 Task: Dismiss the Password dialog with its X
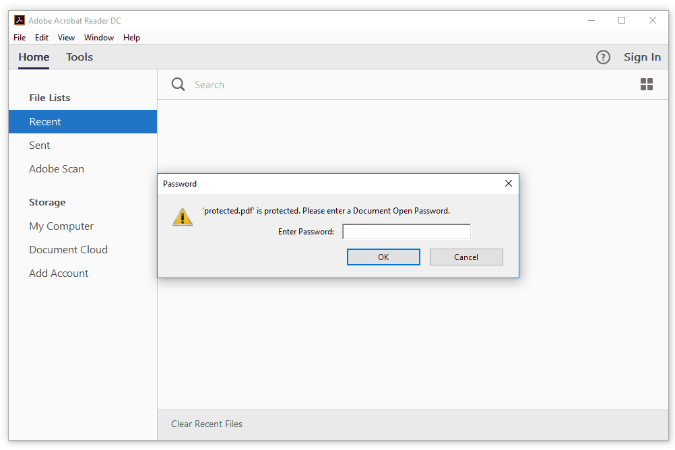[x=509, y=183]
